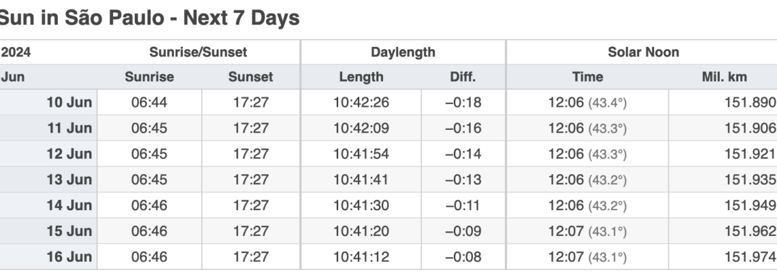Select the Solar Noon Time header
The width and height of the screenshot is (777, 272).
[x=588, y=77]
